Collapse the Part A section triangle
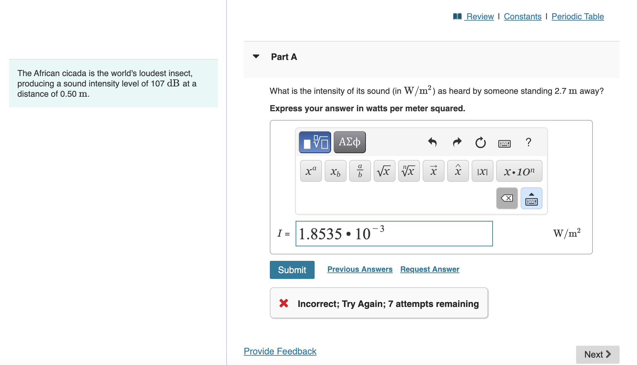Screen dimensions: 637x365 (256, 56)
